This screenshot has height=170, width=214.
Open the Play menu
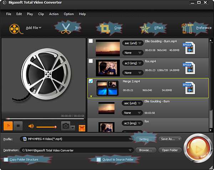30,14
